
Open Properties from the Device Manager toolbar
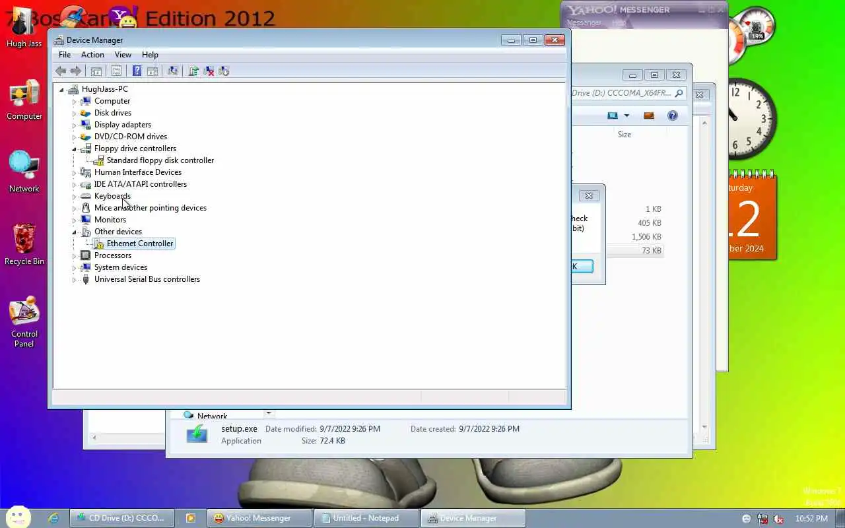[117, 71]
